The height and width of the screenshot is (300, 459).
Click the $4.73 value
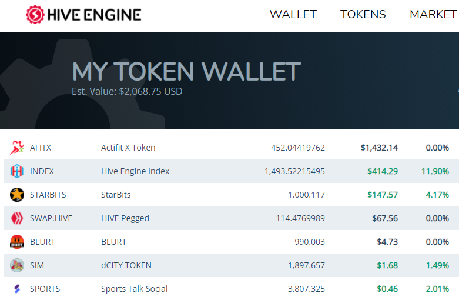click(387, 242)
